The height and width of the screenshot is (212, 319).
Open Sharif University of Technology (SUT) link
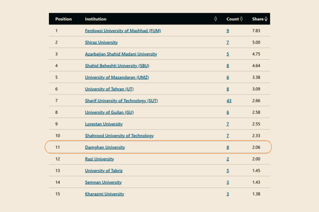[122, 100]
